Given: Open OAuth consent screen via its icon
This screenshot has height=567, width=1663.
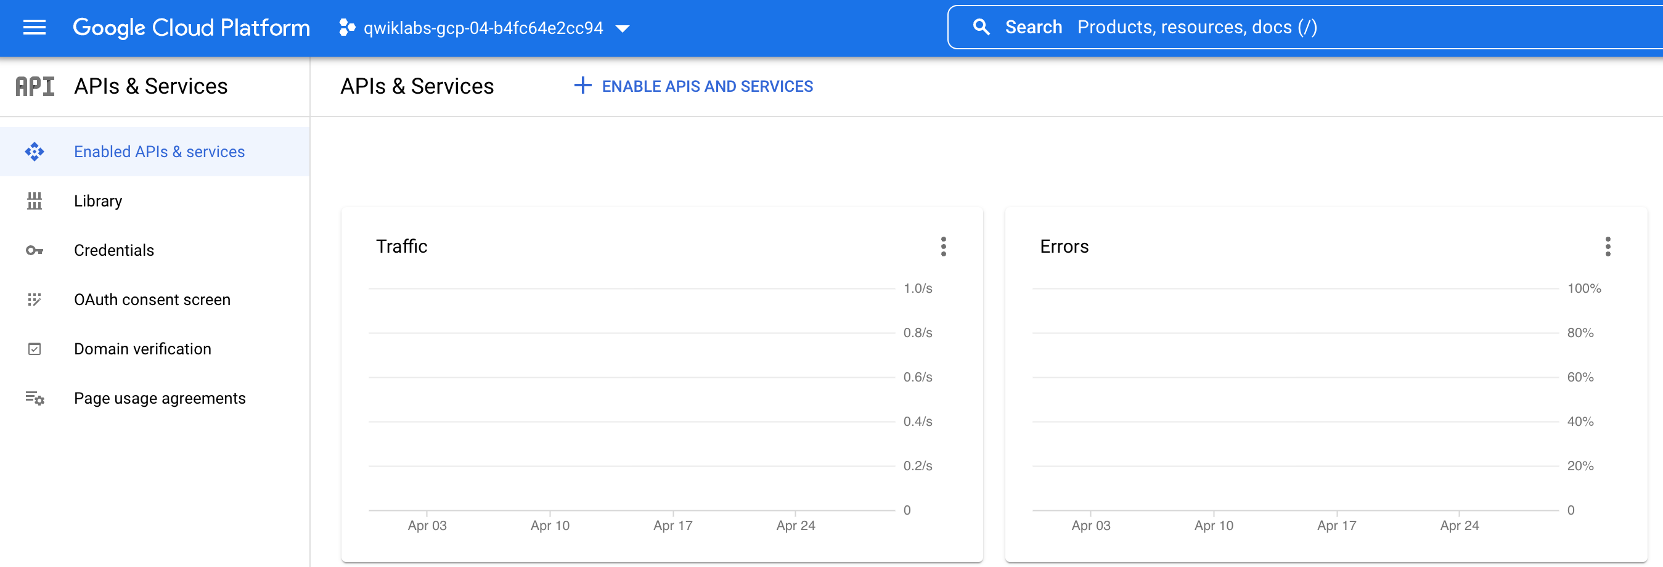Looking at the screenshot, I should 35,299.
